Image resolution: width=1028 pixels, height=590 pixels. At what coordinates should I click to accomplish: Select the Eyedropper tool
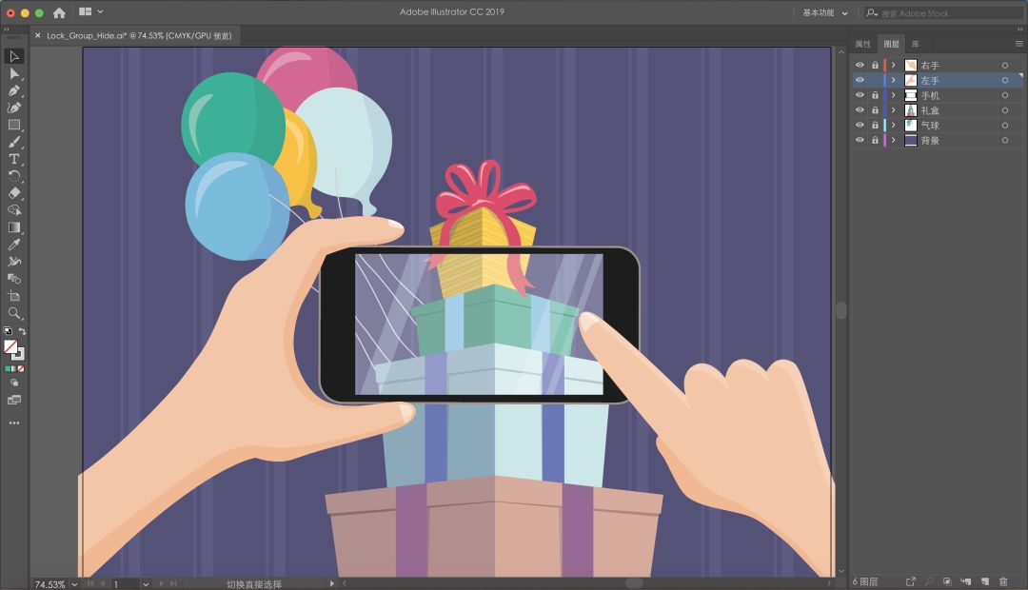click(x=14, y=245)
